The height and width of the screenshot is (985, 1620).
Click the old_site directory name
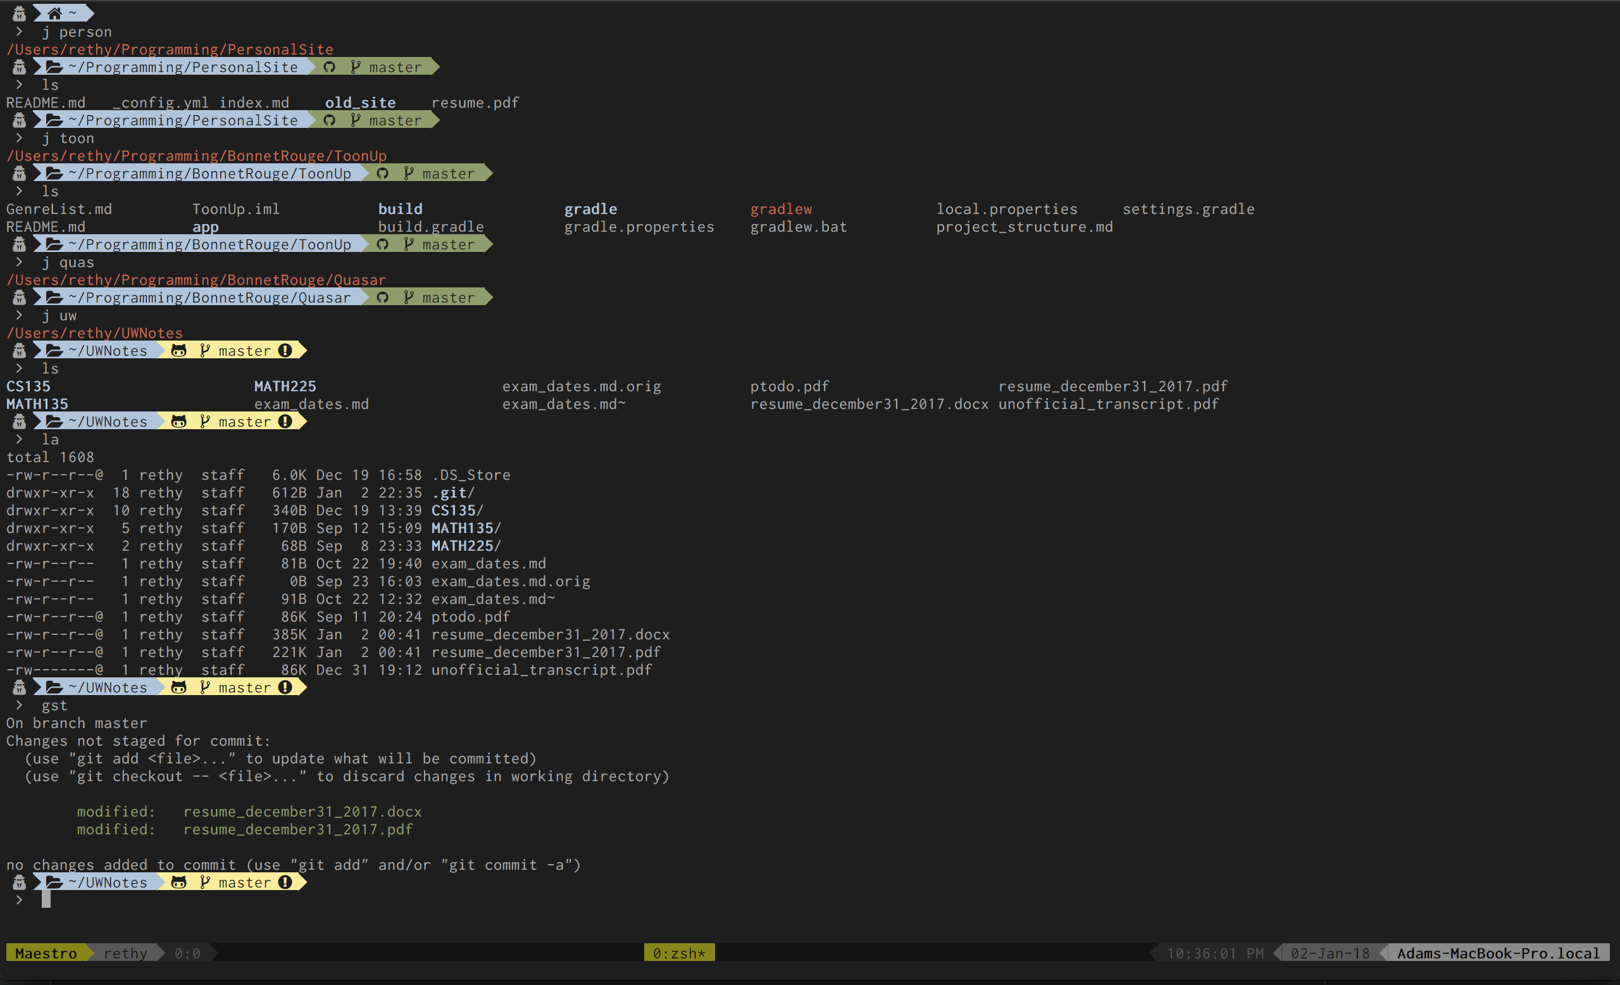point(360,103)
